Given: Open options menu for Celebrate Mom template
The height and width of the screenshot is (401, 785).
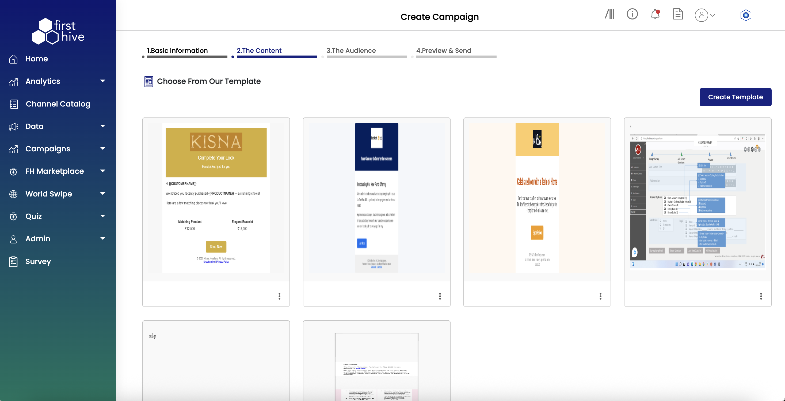Looking at the screenshot, I should click(x=601, y=296).
